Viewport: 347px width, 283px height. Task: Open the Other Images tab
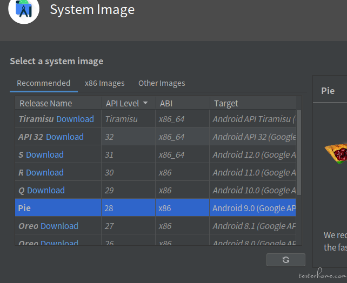pyautogui.click(x=162, y=83)
